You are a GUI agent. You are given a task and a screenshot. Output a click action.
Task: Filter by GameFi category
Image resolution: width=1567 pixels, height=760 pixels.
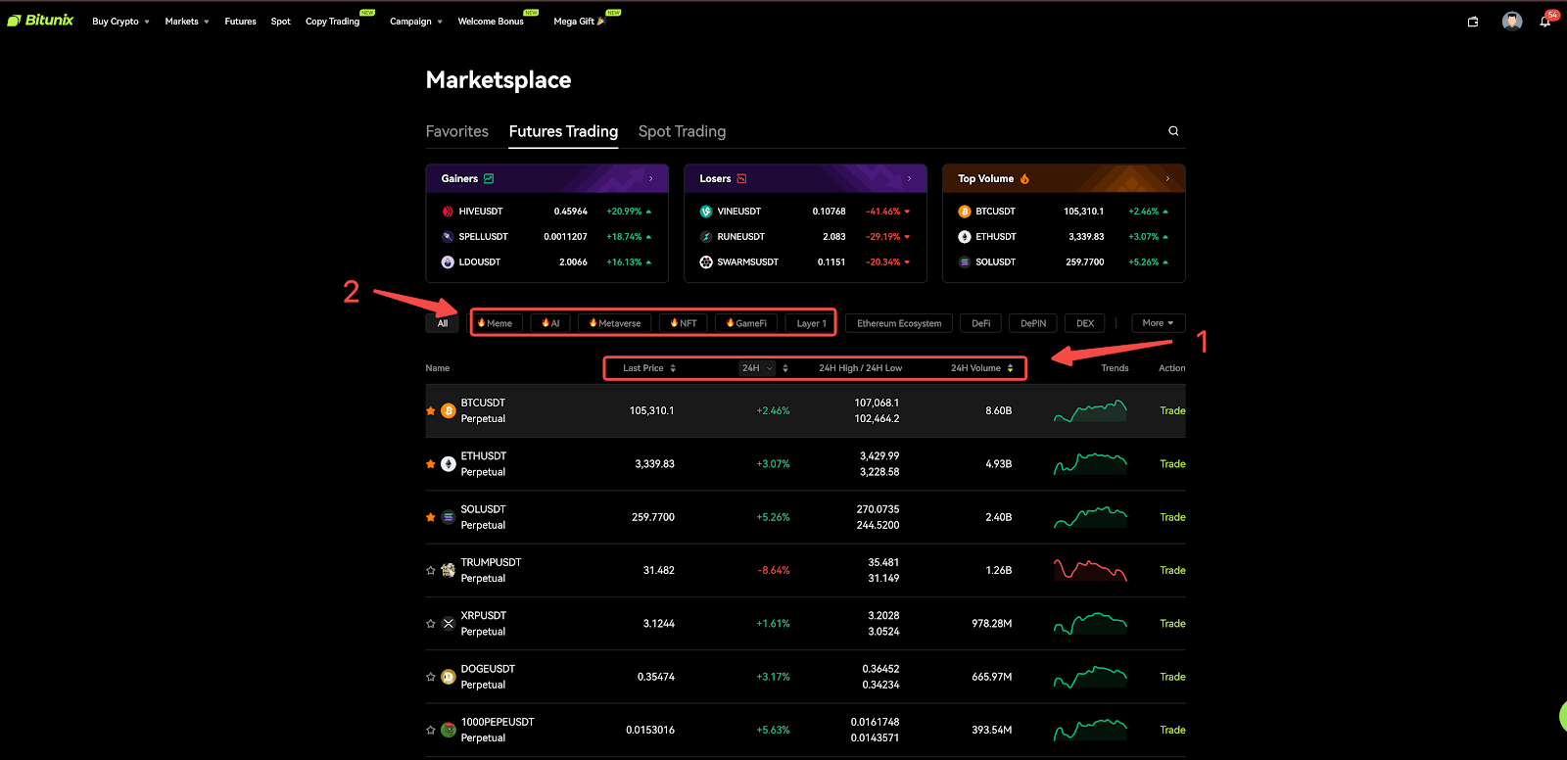[x=746, y=323]
